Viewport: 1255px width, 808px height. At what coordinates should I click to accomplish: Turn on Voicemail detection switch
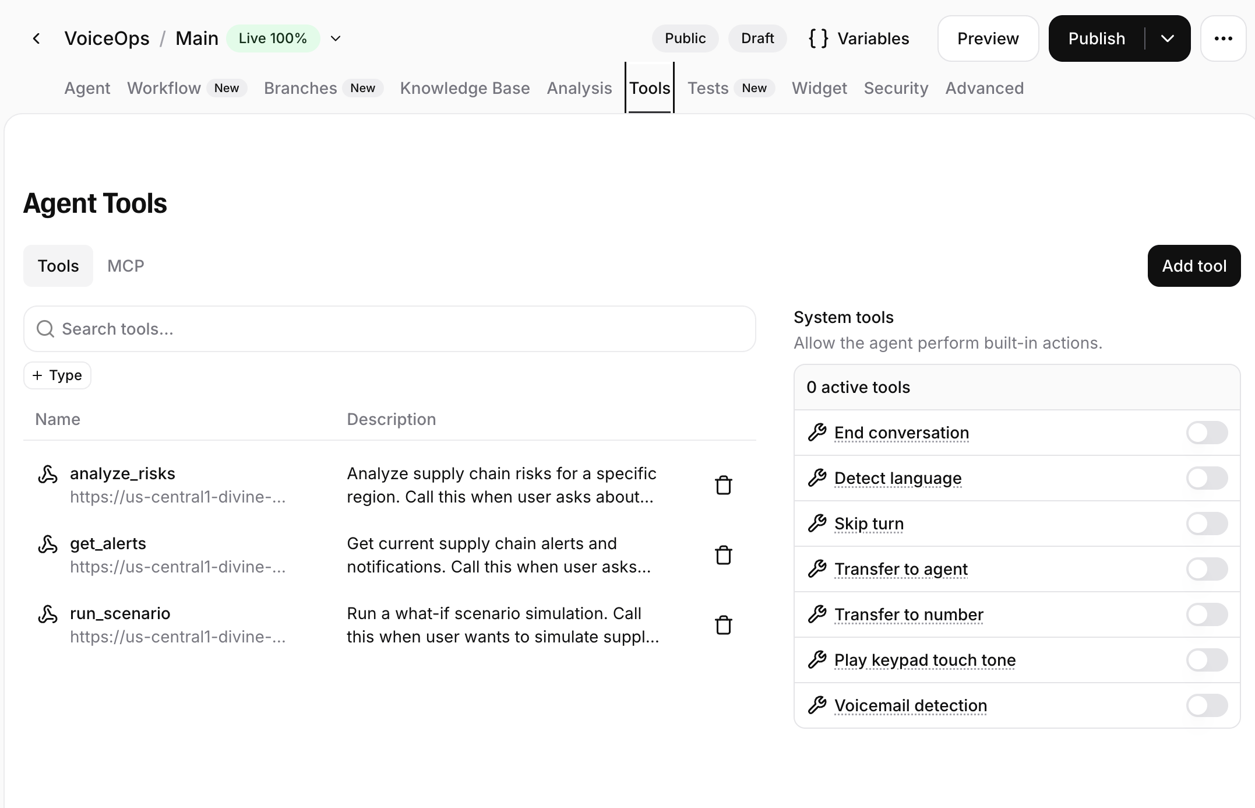pos(1207,705)
